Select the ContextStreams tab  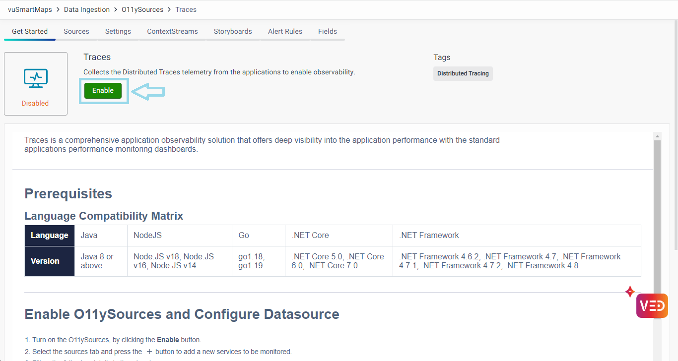[x=172, y=31]
